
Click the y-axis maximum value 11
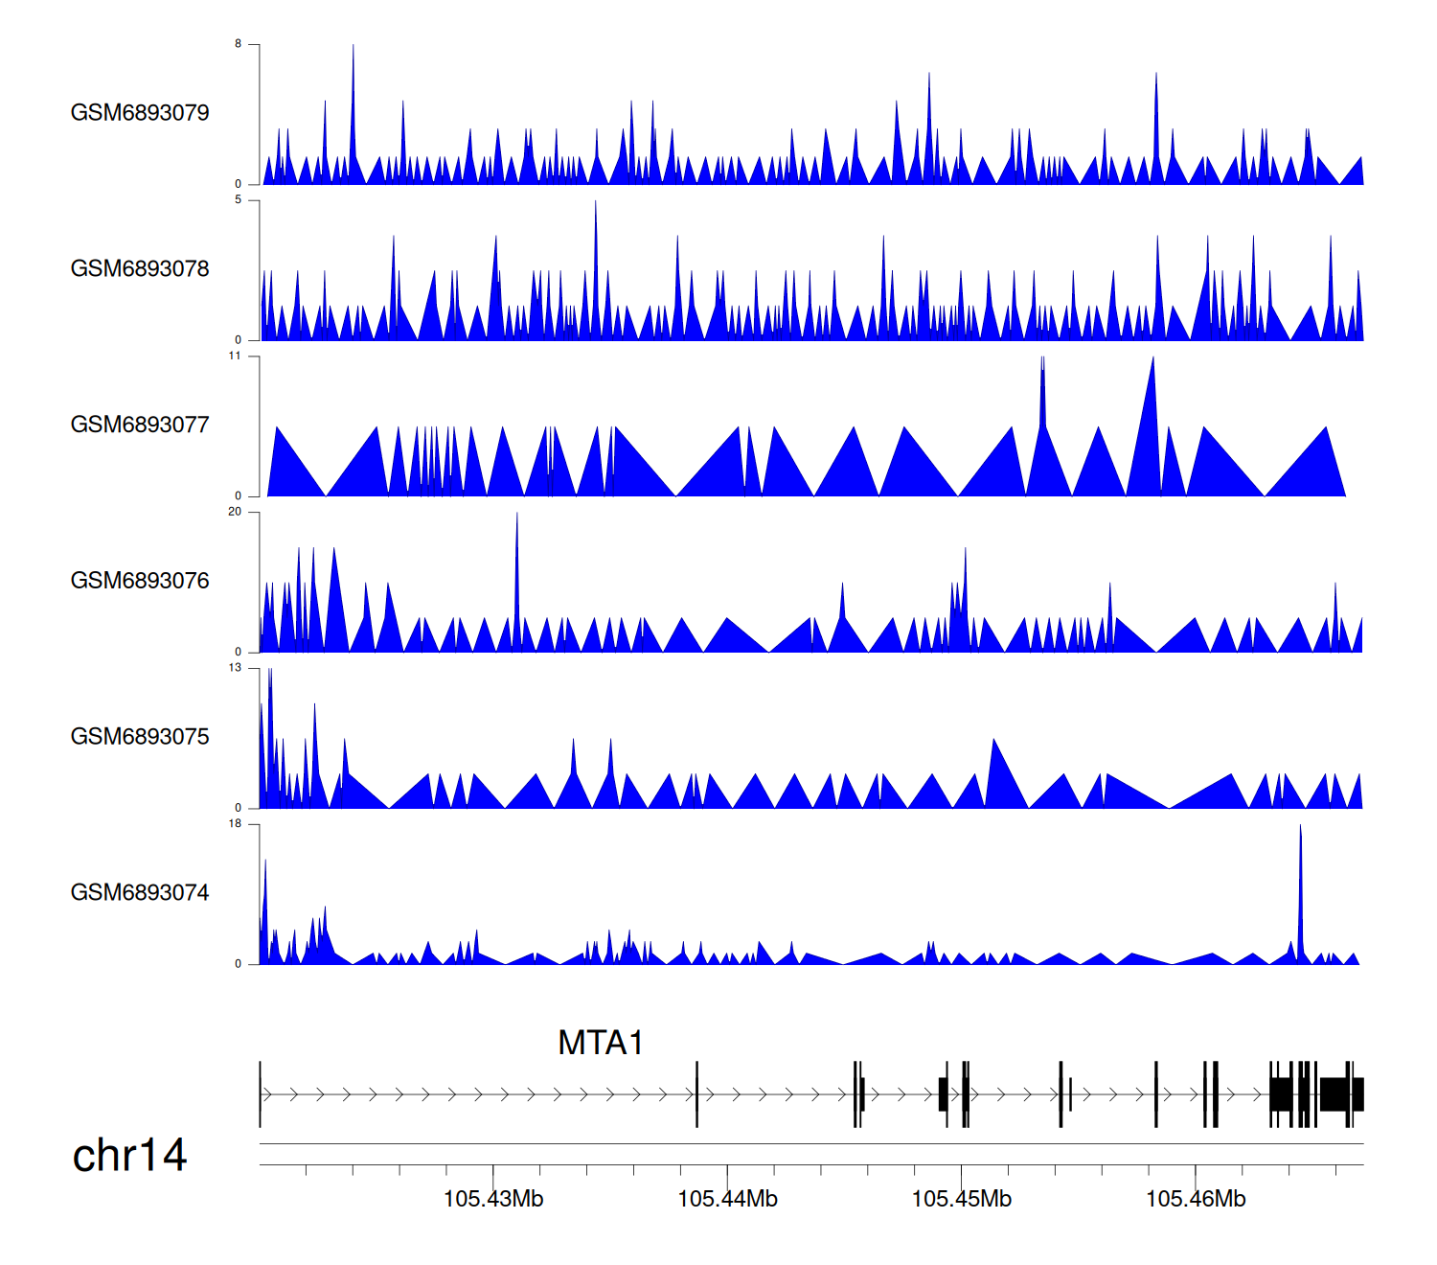[235, 356]
